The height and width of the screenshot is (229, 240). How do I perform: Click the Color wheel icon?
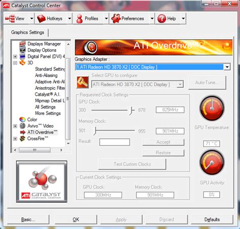22,120
